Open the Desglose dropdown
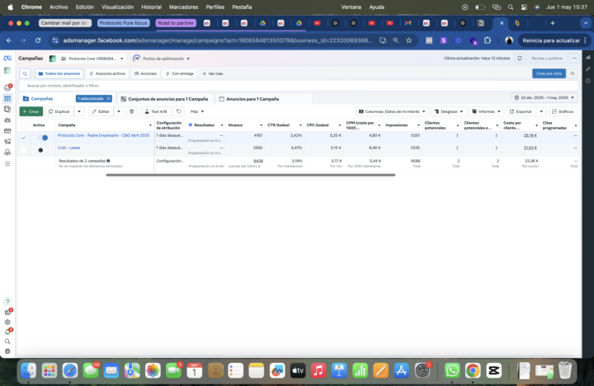This screenshot has height=386, width=594. [449, 111]
